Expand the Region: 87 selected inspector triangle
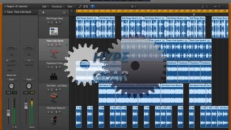Viewport: 231px width, 130px height. [5, 6]
